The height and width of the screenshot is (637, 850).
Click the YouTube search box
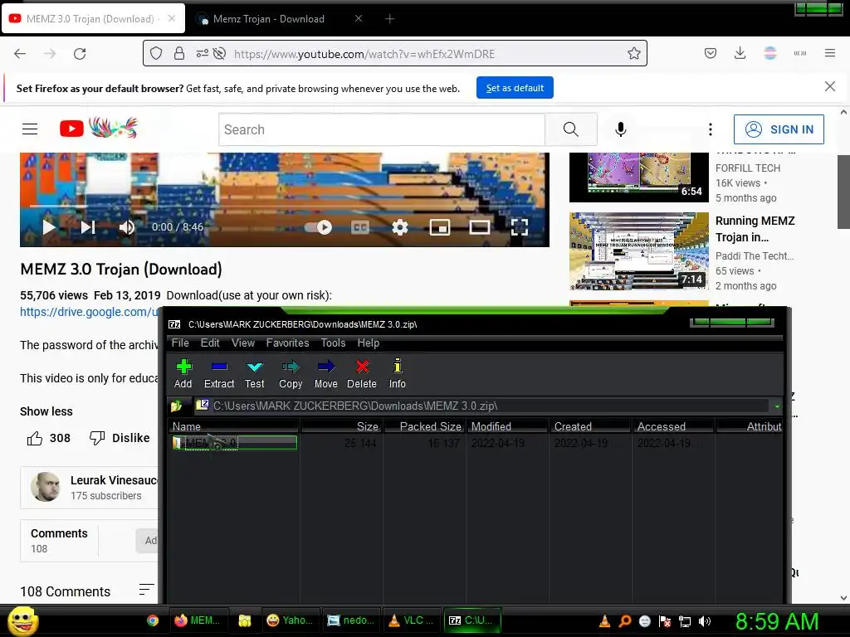382,129
